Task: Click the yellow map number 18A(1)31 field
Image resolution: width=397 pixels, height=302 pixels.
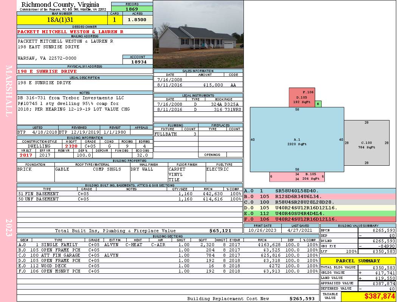Action: 62,20
